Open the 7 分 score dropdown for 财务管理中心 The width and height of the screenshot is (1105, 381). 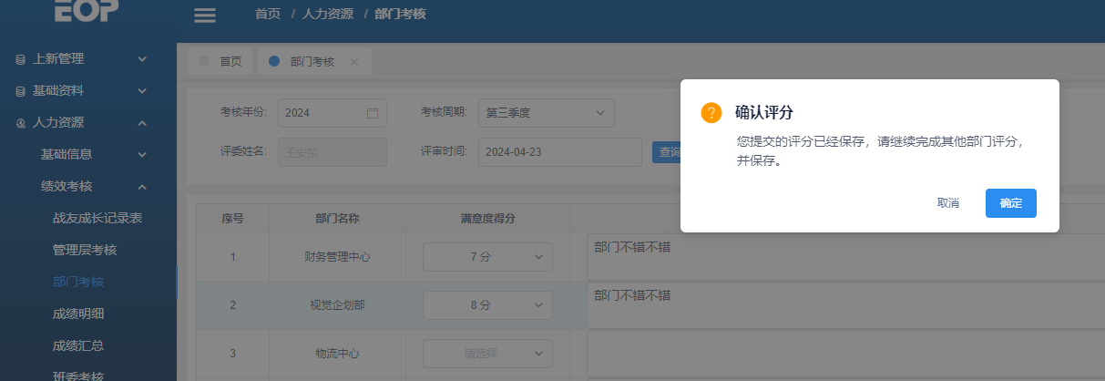coord(487,257)
